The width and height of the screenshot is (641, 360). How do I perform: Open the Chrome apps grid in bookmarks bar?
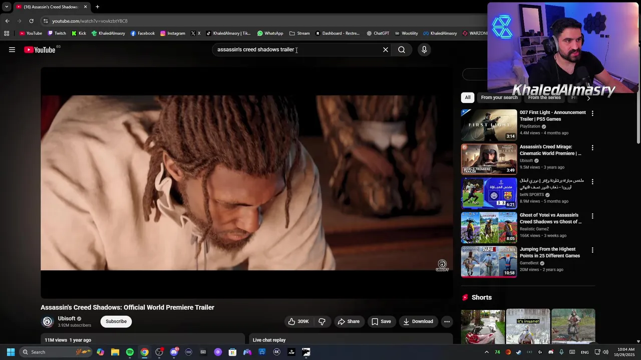pyautogui.click(x=7, y=33)
